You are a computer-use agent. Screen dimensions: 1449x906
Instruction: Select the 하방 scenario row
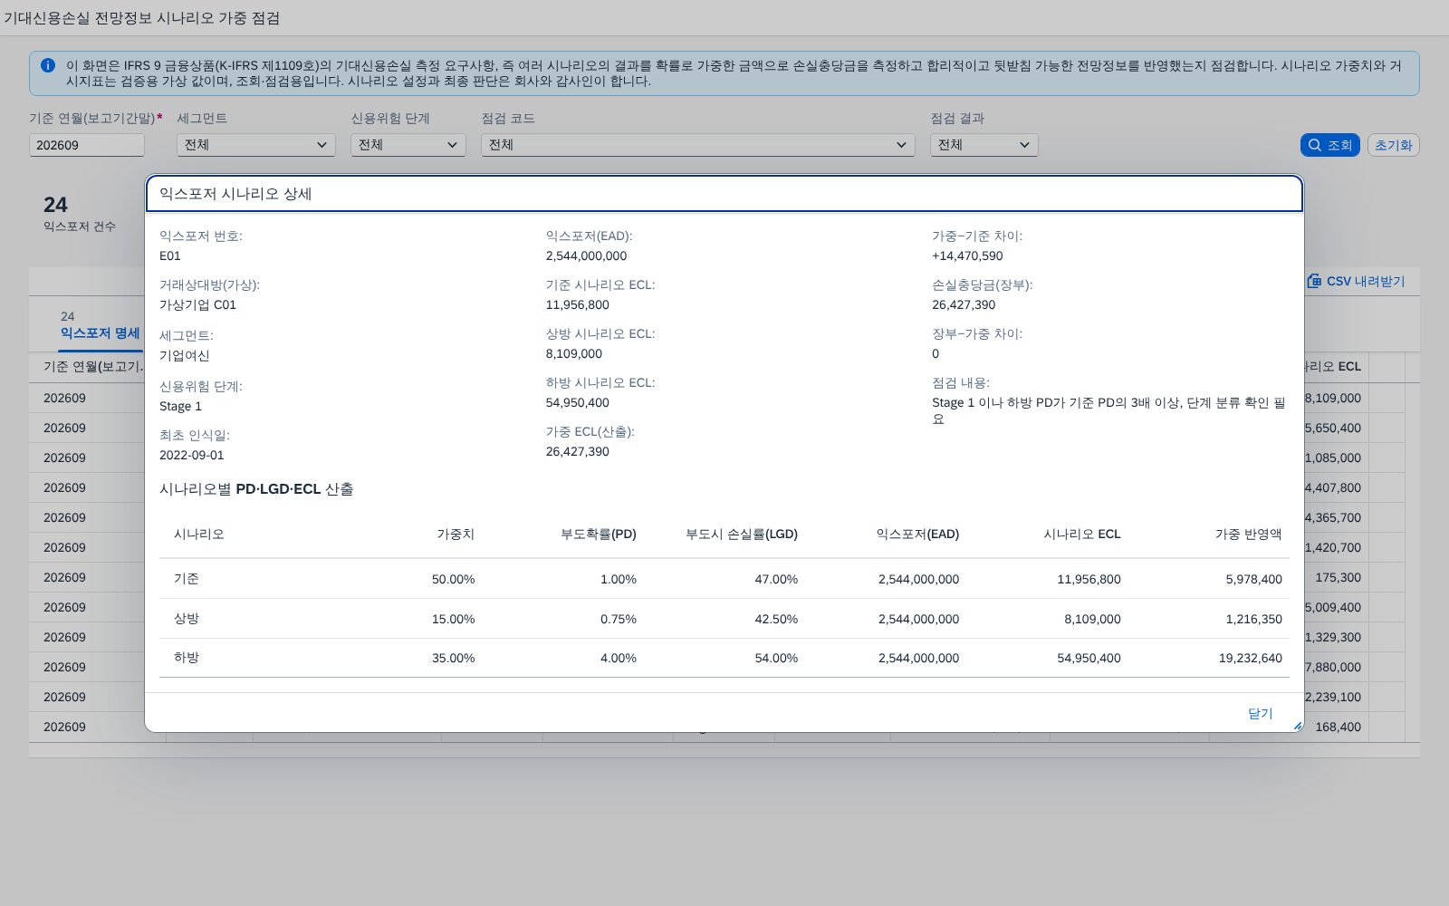724,658
